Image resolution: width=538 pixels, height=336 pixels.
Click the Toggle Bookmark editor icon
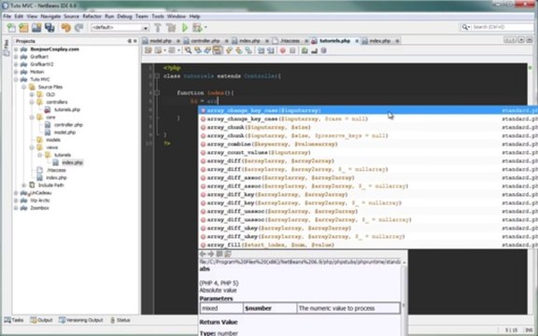[248, 50]
